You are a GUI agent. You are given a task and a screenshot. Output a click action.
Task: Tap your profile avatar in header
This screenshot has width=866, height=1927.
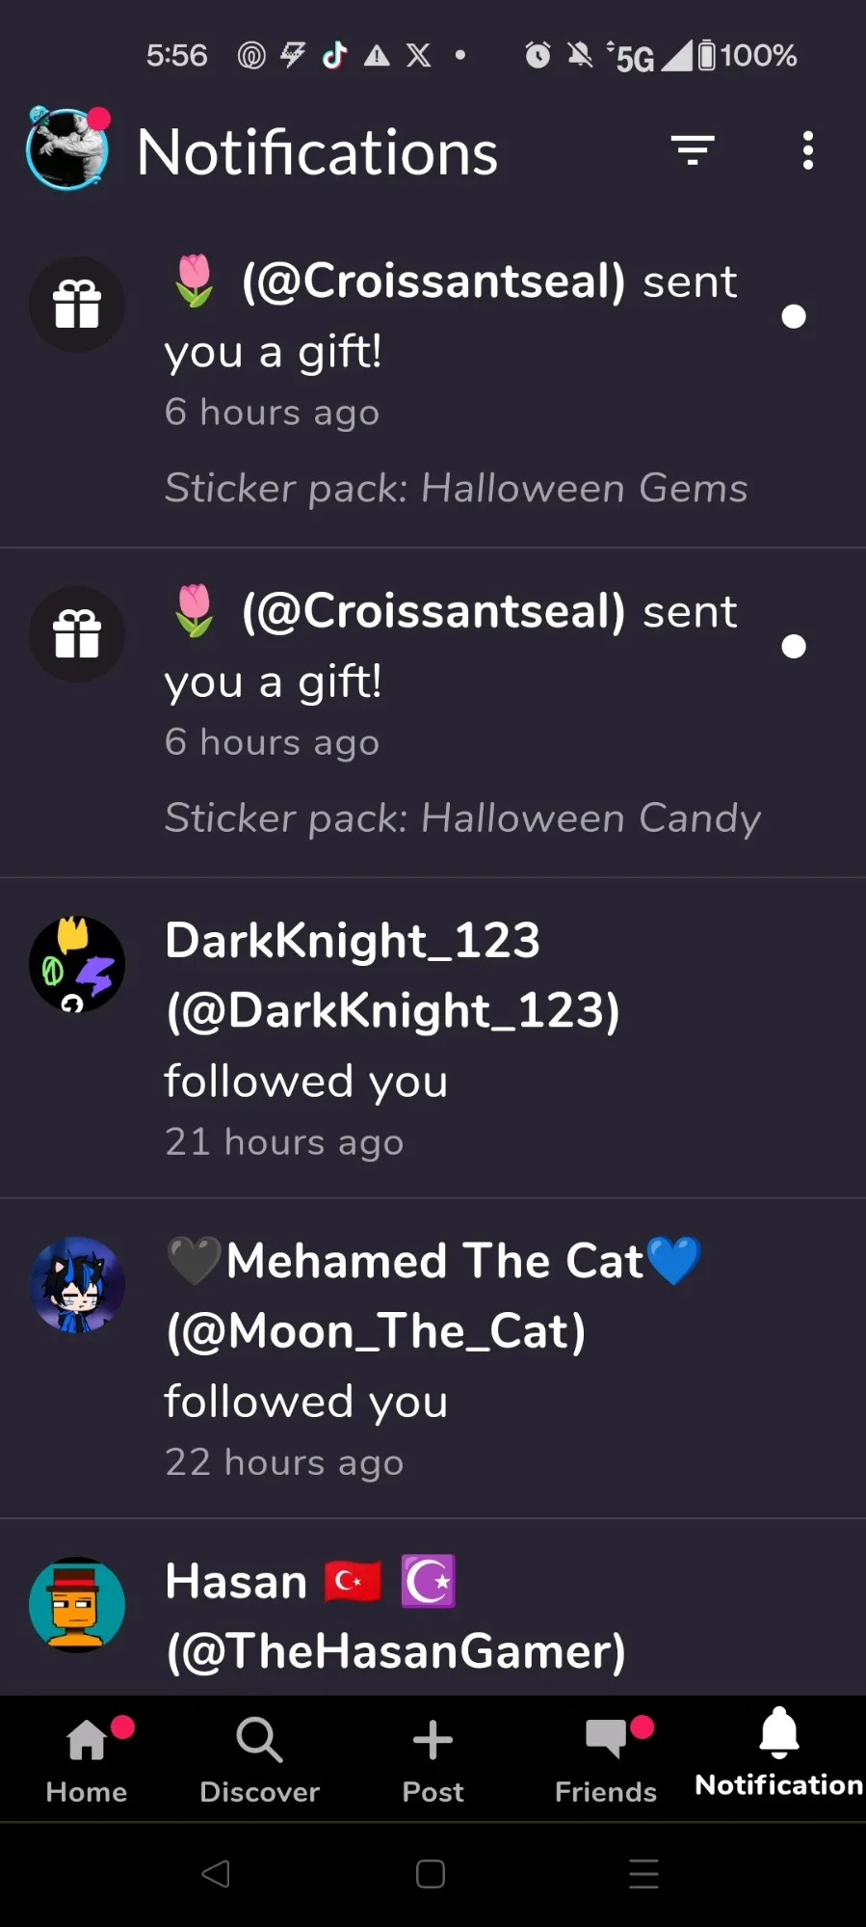click(67, 149)
